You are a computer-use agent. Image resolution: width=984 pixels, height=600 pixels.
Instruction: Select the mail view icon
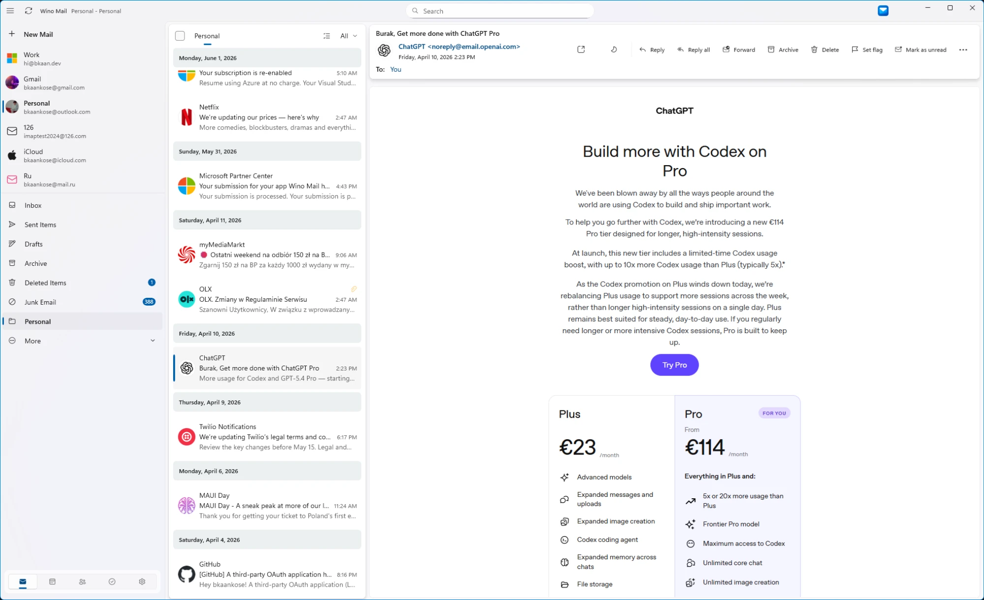coord(23,581)
